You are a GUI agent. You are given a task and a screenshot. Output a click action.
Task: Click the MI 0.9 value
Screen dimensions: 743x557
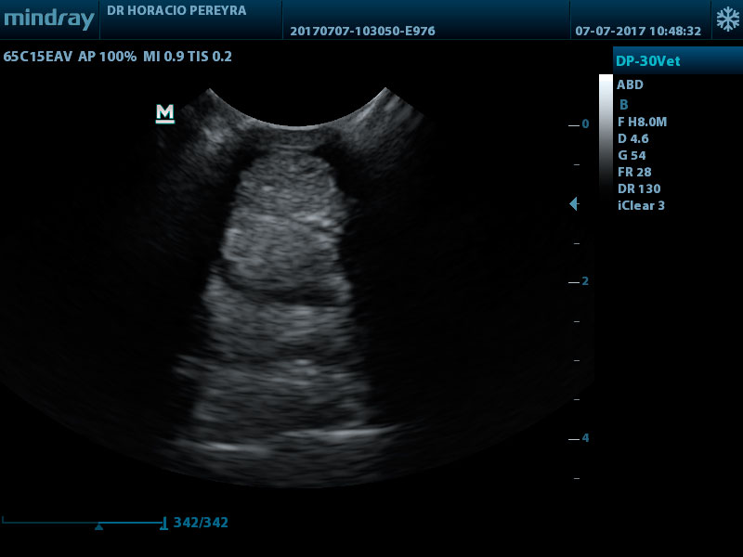point(163,57)
